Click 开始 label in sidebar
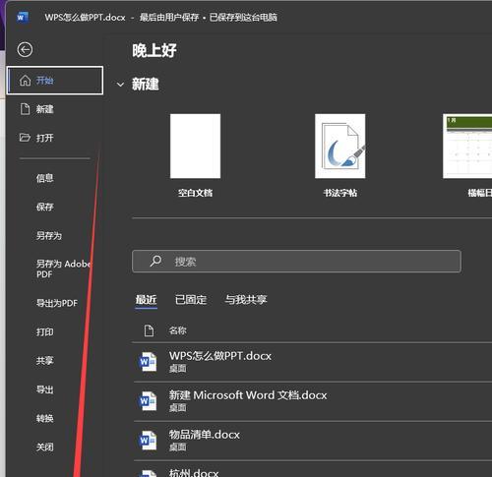492x477 pixels. pyautogui.click(x=44, y=81)
